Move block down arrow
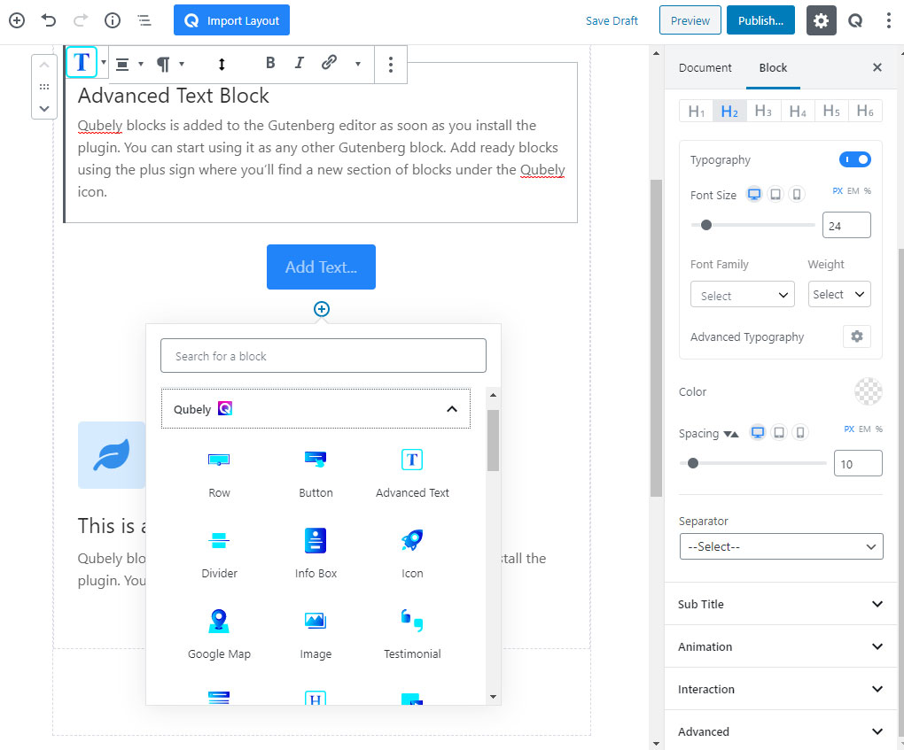 pos(43,108)
